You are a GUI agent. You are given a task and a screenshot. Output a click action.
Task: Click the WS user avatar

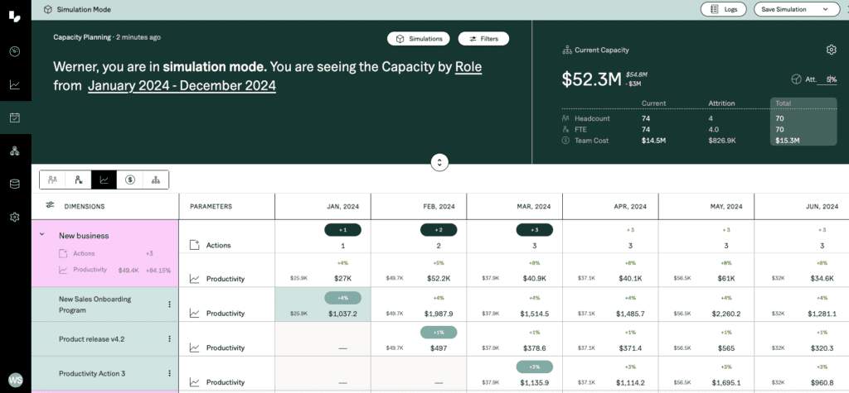[15, 381]
